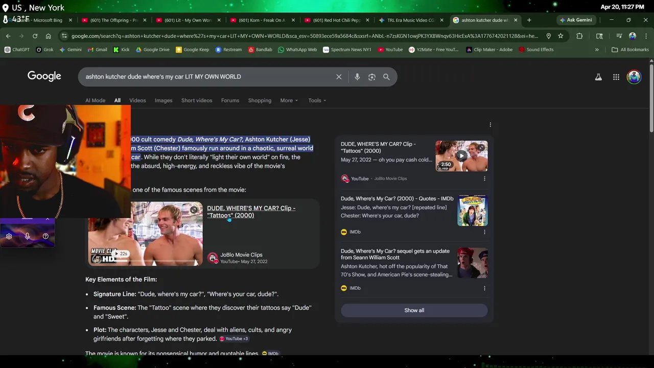Switch to Shopping results tab
The width and height of the screenshot is (654, 368).
tap(260, 100)
